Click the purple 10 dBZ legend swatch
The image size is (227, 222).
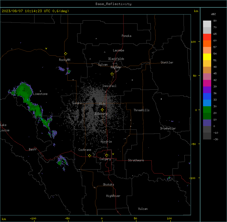click(x=207, y=123)
